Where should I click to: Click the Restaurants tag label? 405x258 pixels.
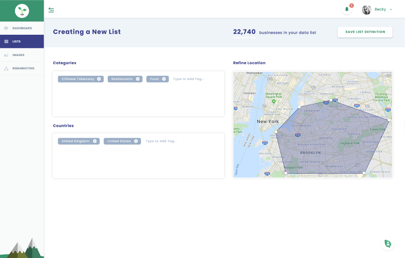click(x=122, y=79)
